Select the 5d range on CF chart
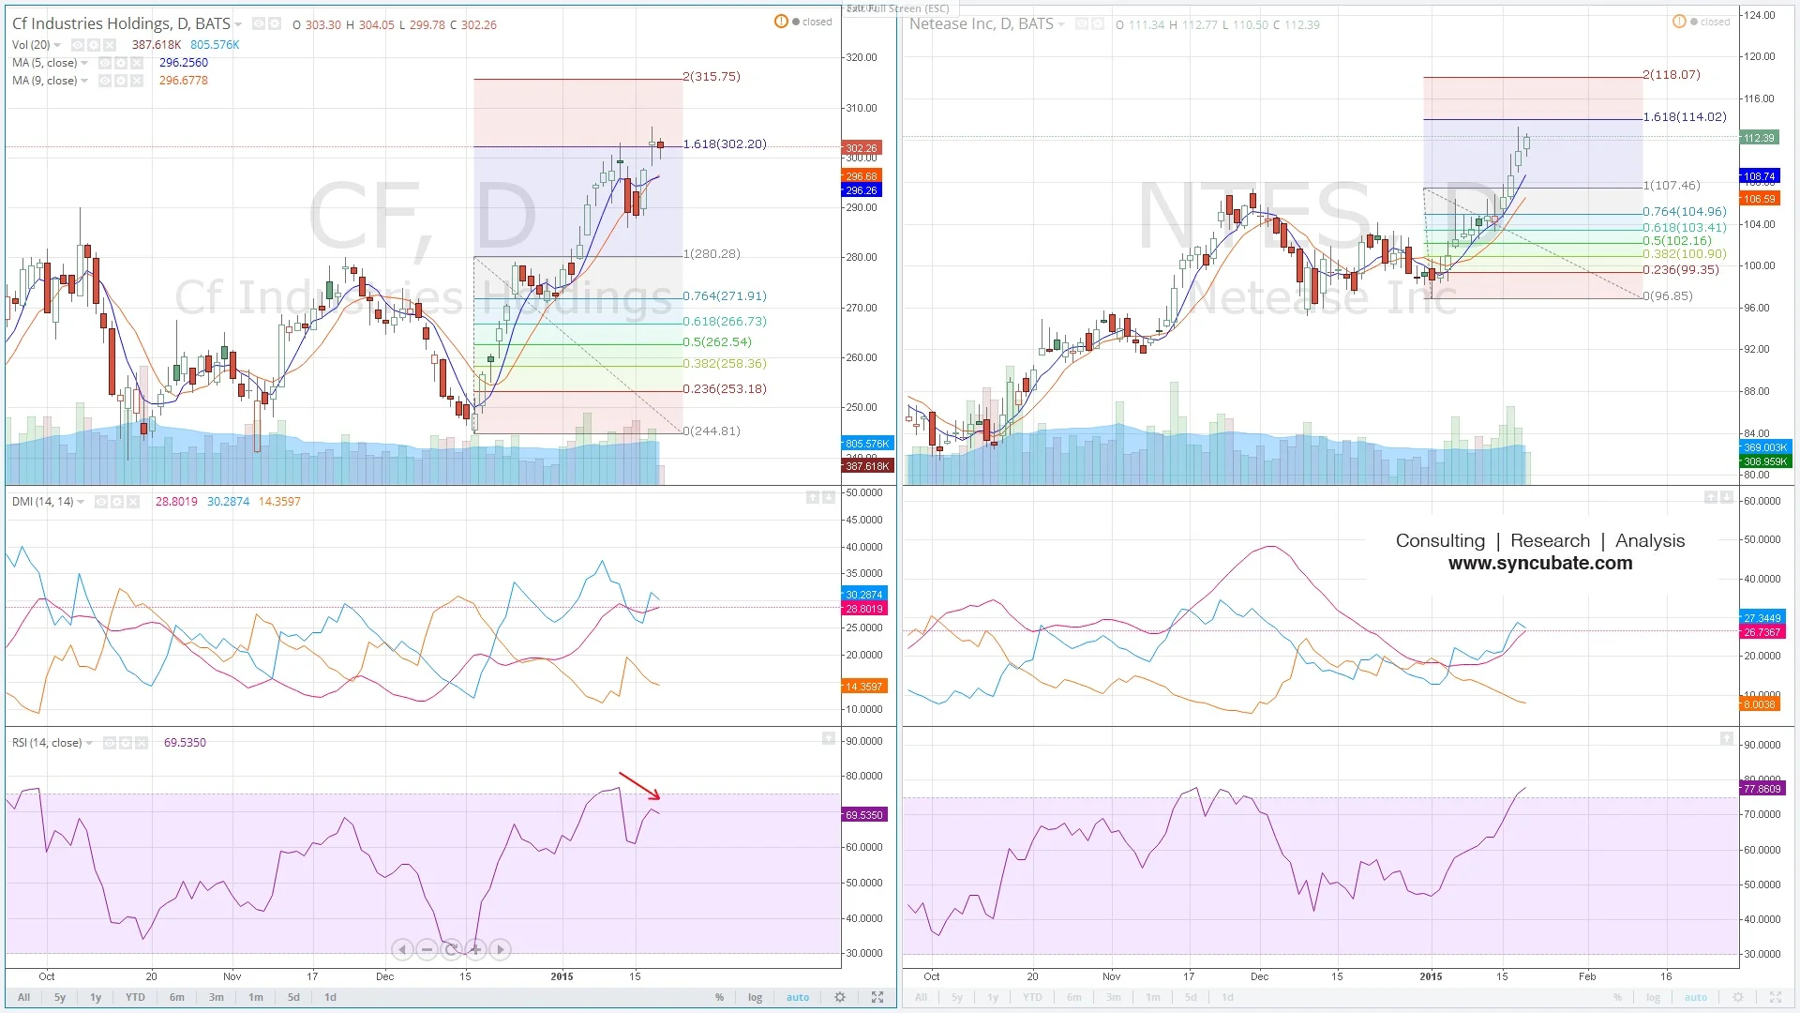 (293, 997)
